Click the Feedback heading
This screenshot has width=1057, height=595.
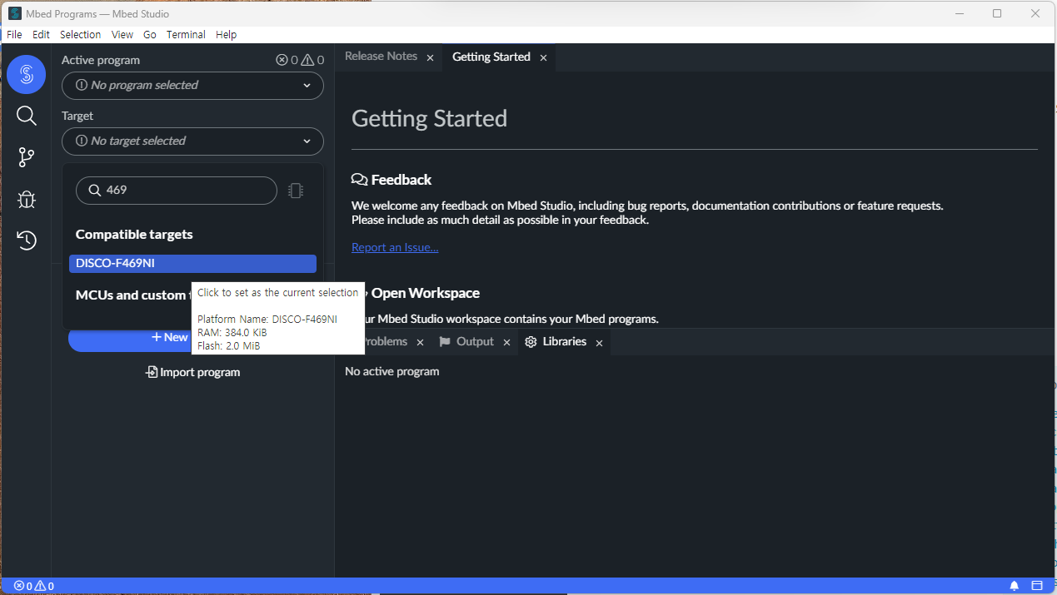click(391, 180)
